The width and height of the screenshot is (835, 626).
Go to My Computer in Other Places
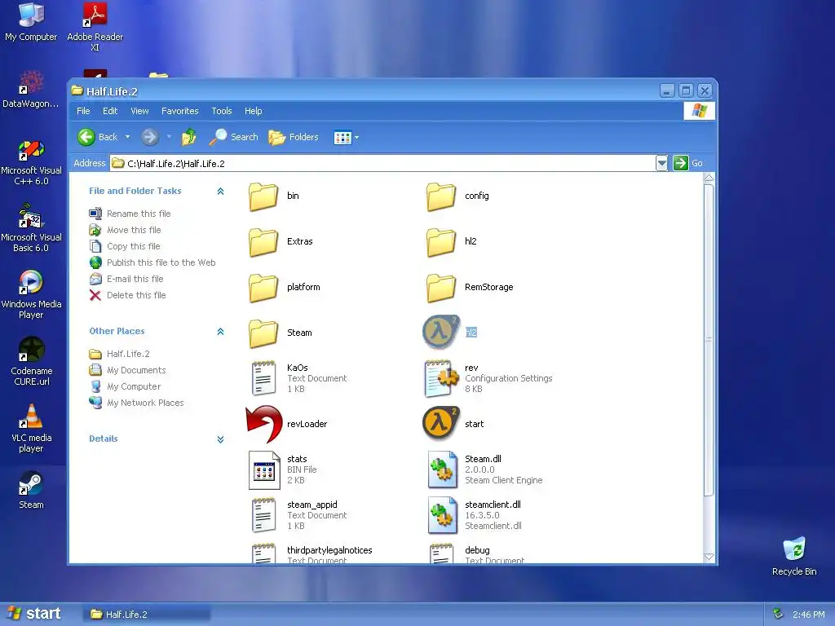[x=134, y=387]
